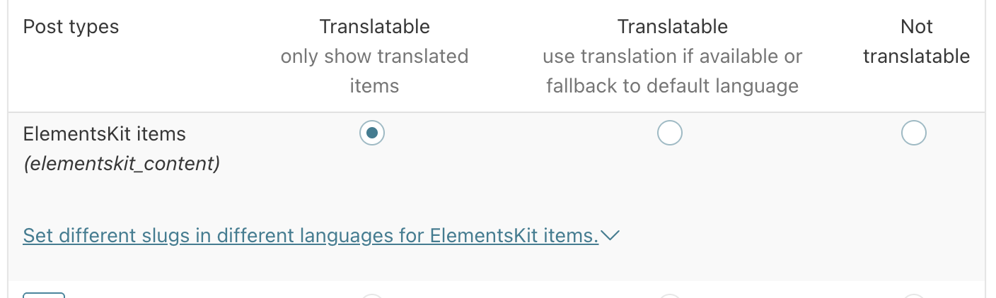Set ElementsKit items to Not translatable
The image size is (996, 298).
point(913,133)
